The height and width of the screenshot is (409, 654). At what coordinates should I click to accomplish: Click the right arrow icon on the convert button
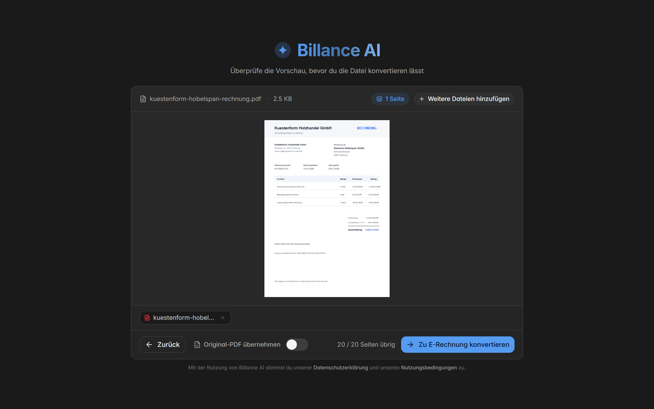click(410, 344)
